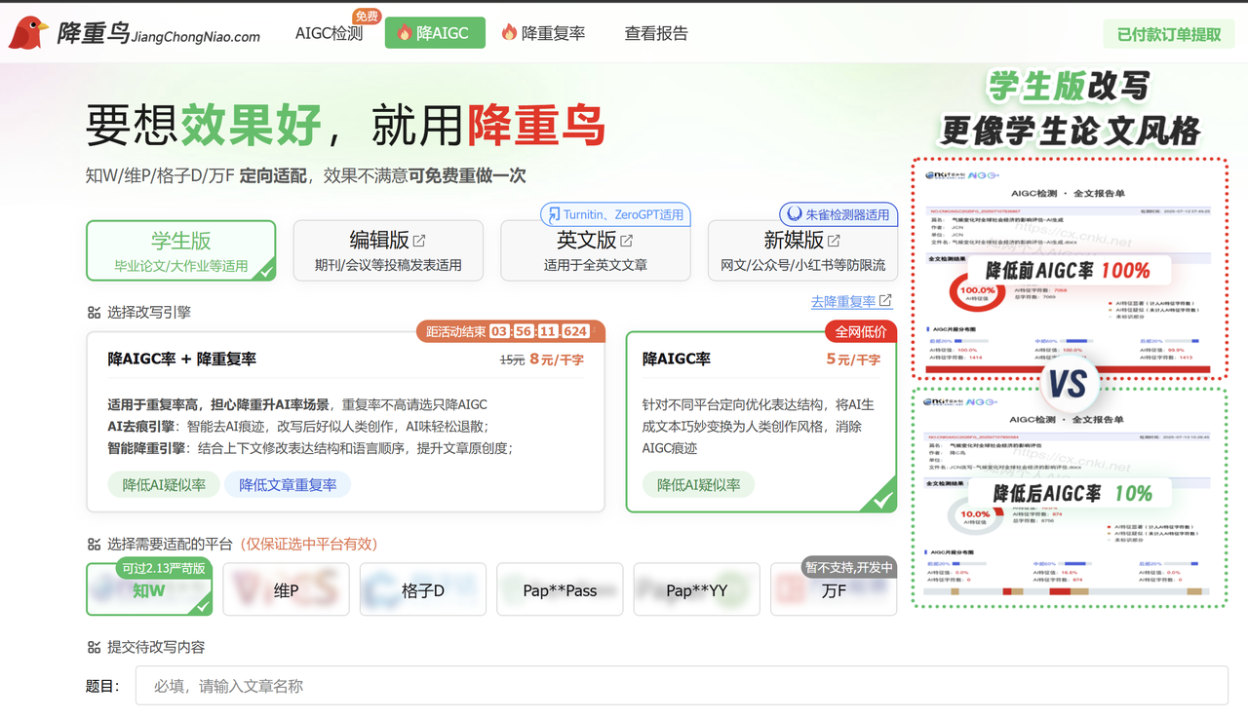Viewport: 1248px width, 719px height.
Task: Open the 查看报告 tab
Action: [x=656, y=33]
